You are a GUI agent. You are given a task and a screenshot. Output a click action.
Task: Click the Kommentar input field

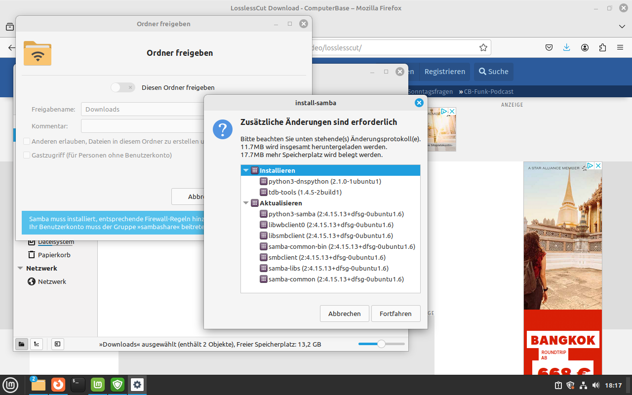click(x=143, y=126)
